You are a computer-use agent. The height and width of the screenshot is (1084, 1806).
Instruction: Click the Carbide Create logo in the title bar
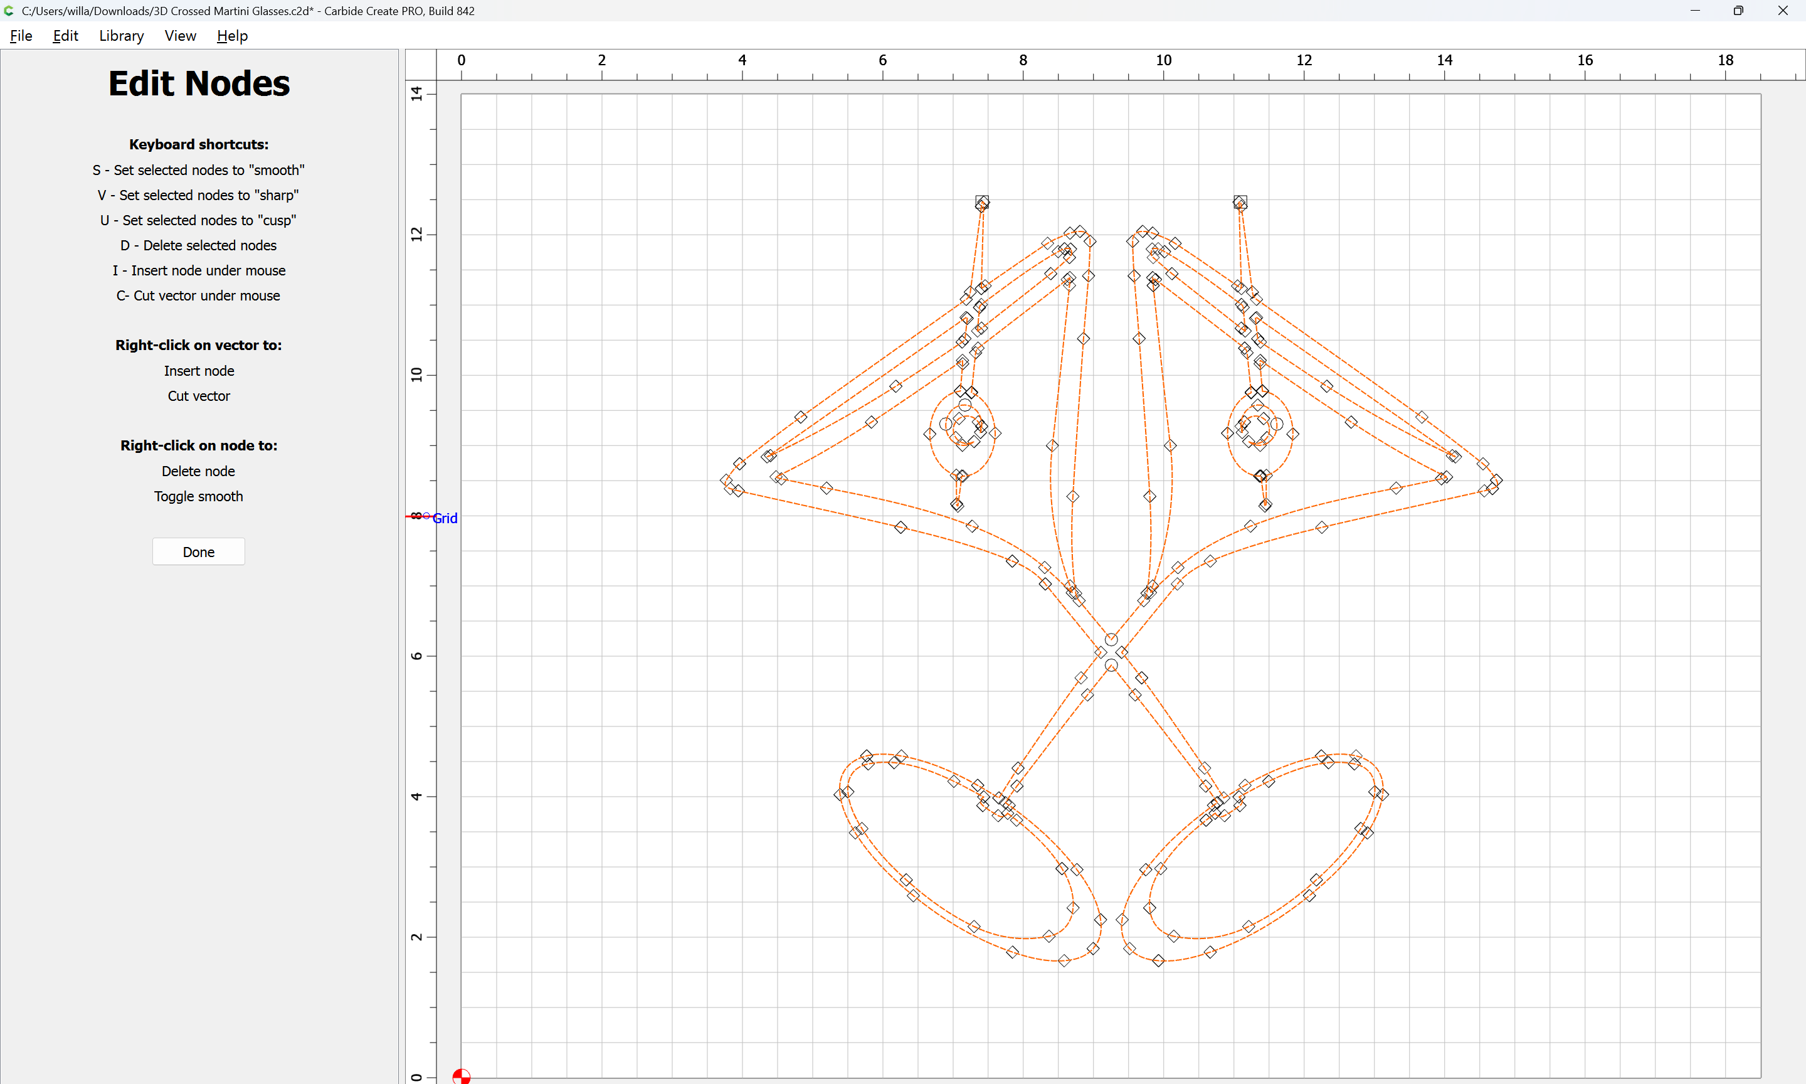tap(9, 11)
